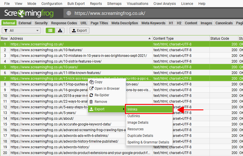Click the Row column header

tap(5, 38)
